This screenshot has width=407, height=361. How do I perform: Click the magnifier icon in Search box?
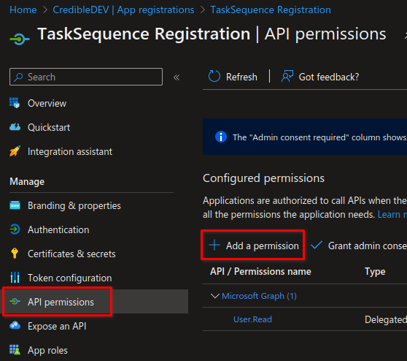(x=18, y=77)
